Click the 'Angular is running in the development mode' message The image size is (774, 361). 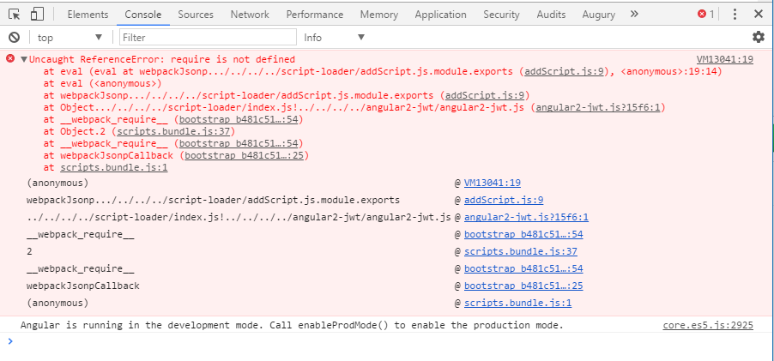click(x=292, y=326)
